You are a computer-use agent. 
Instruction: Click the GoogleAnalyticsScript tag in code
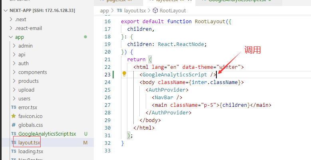(x=175, y=75)
